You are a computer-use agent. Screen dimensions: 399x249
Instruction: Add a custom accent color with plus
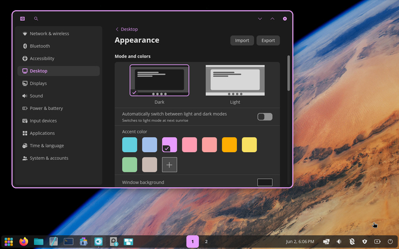[170, 165]
